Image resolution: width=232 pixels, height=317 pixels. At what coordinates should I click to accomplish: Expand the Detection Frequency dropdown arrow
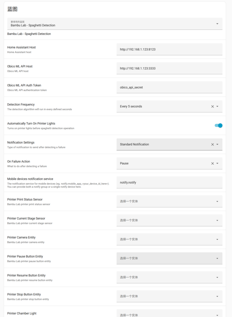coord(217,106)
